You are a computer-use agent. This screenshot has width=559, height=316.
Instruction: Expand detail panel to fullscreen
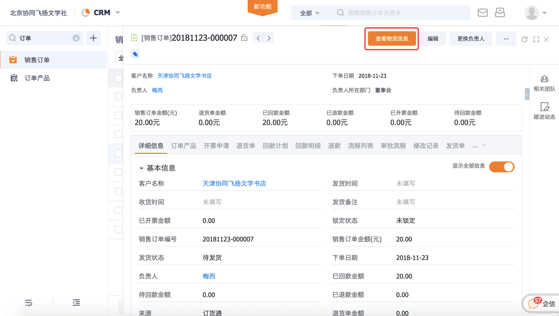tap(536, 39)
